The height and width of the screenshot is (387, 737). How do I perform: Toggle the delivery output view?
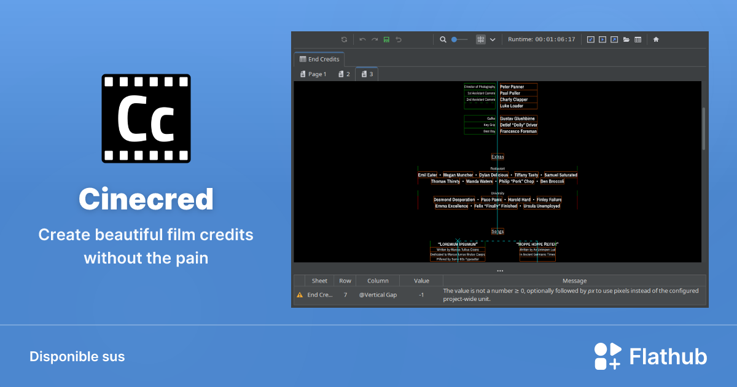tap(614, 39)
